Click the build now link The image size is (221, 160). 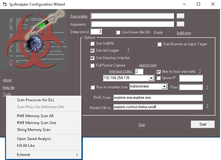[184, 33]
